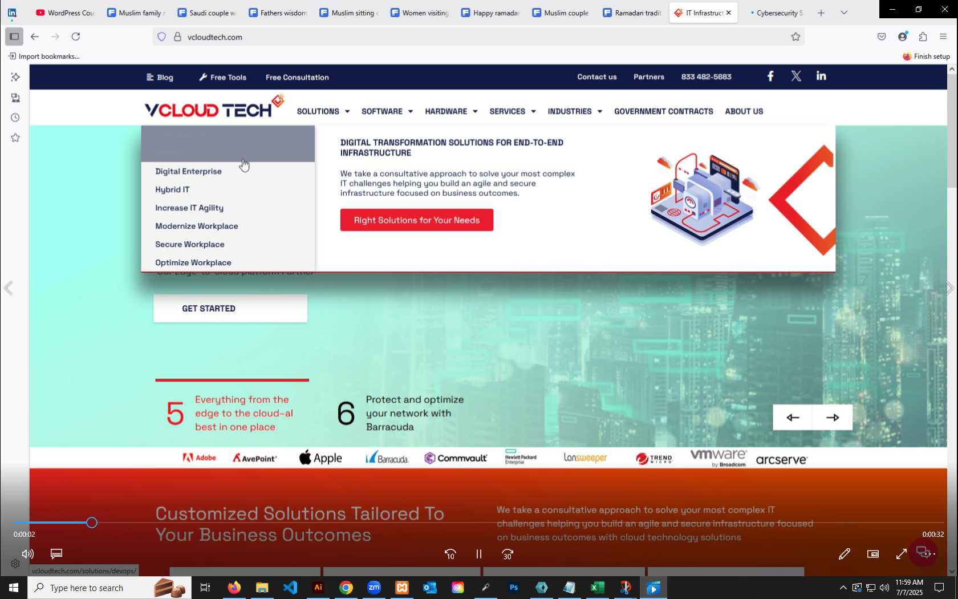Open Firefox sidebar history clock icon
The image size is (958, 599).
(x=15, y=118)
